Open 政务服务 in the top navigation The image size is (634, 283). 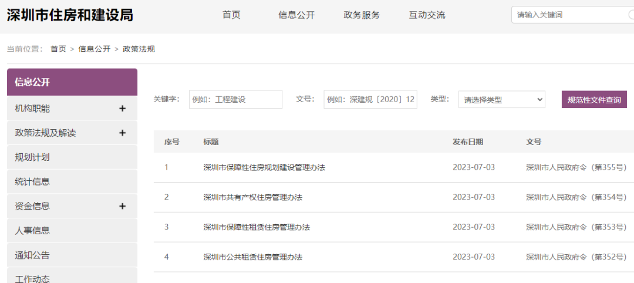click(362, 15)
